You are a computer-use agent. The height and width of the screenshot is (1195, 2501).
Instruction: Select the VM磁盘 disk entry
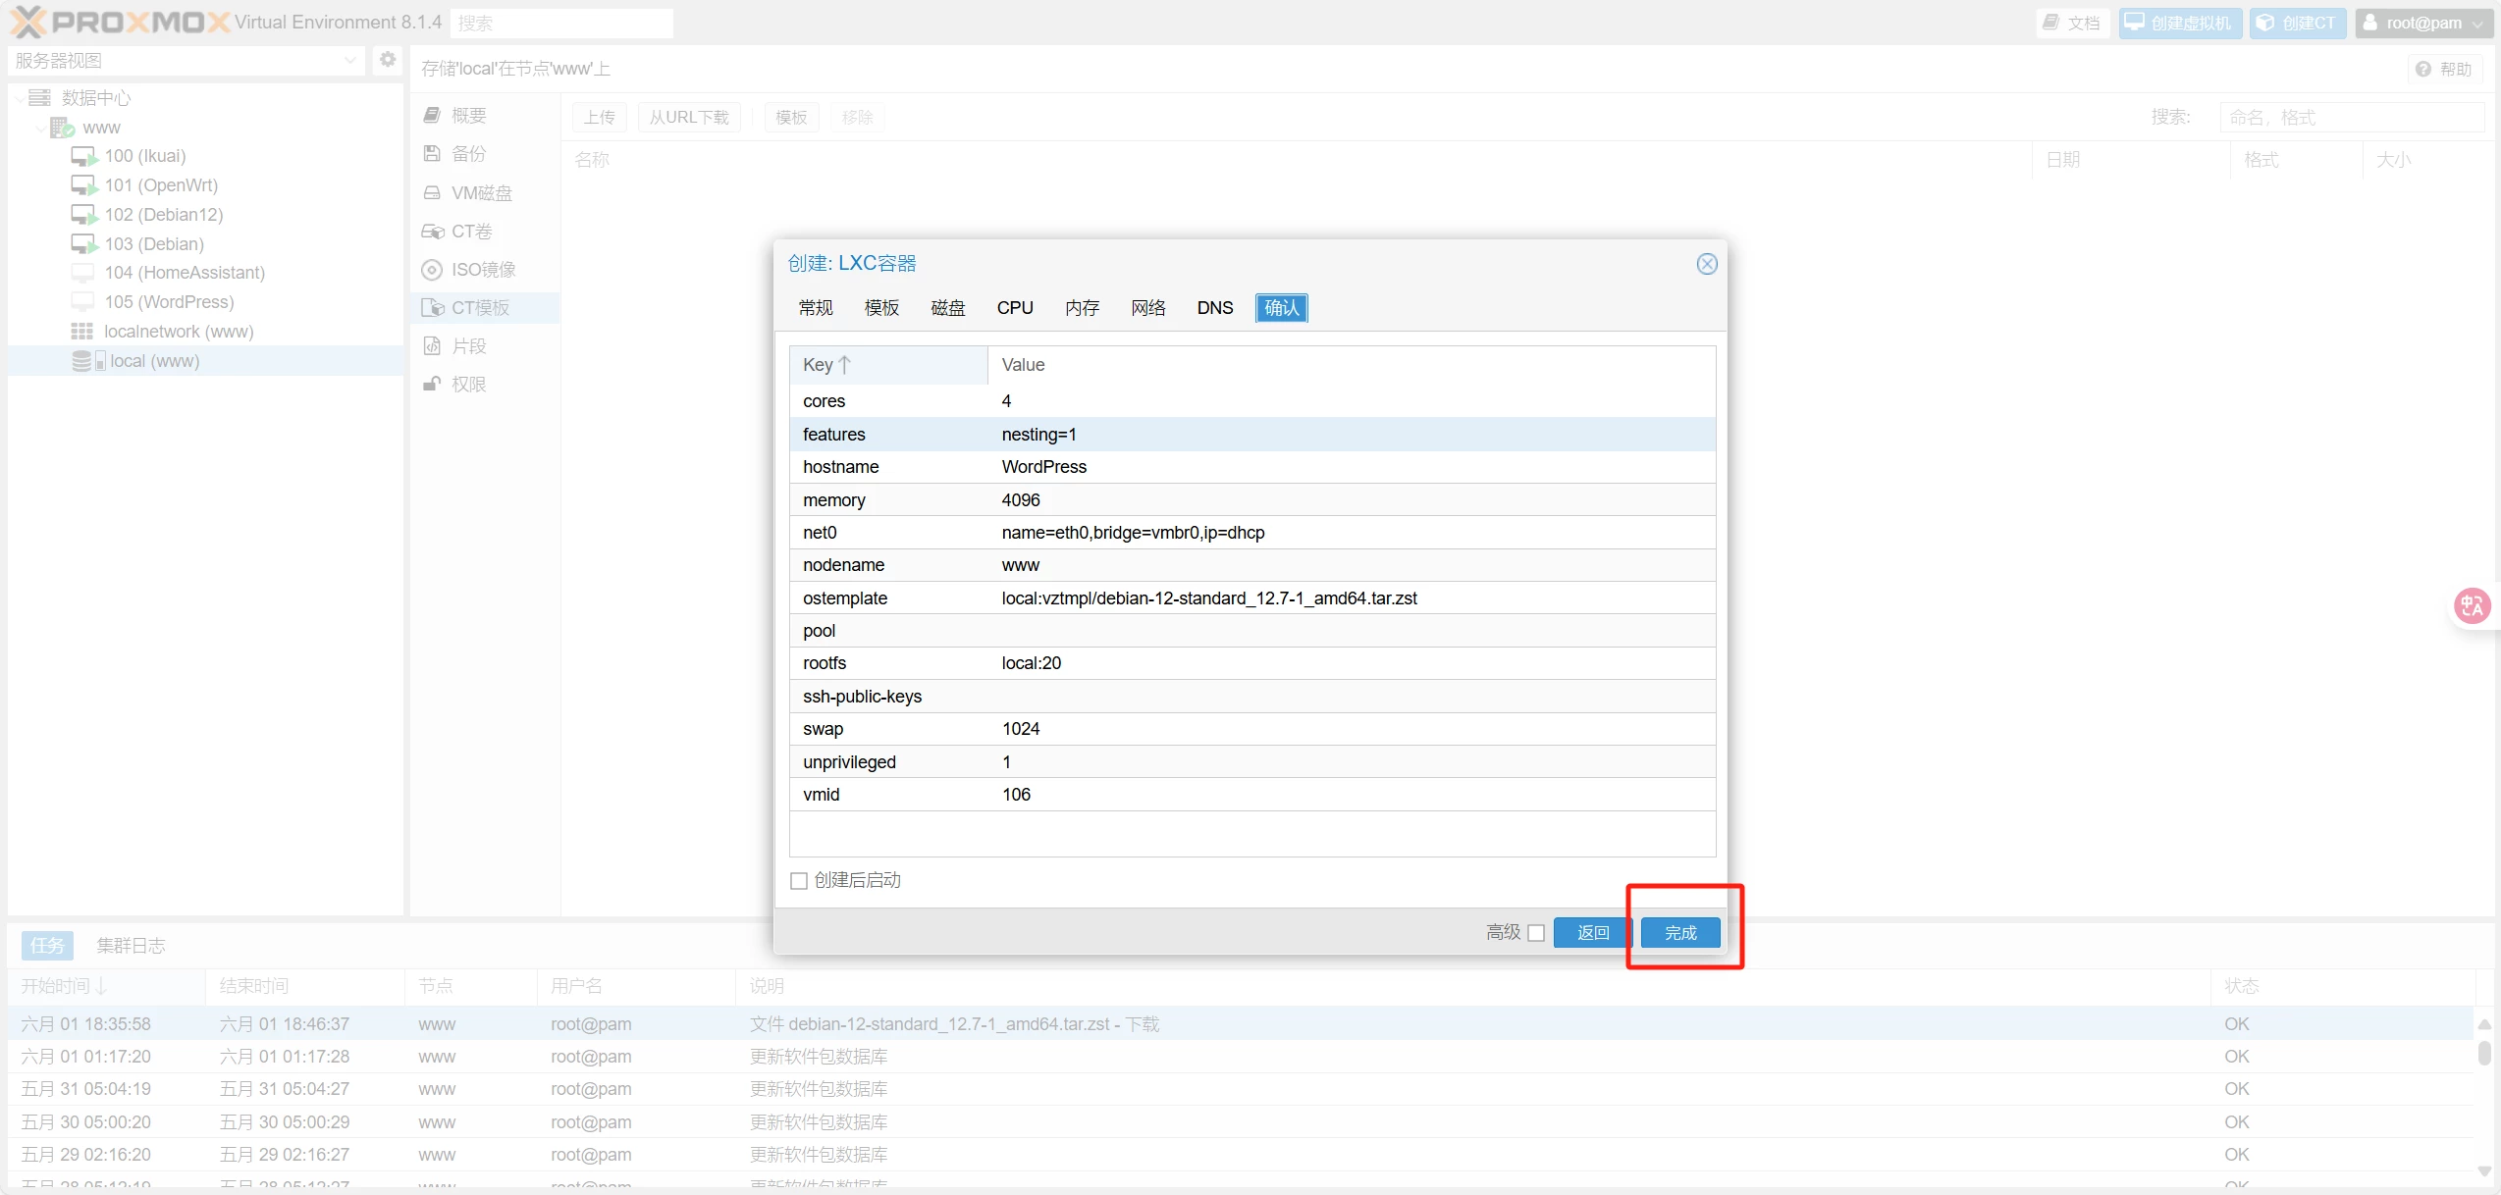(x=481, y=193)
